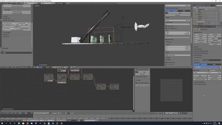Expand Smoke Cache panel
This screenshot has width=222, height=125.
198,57
